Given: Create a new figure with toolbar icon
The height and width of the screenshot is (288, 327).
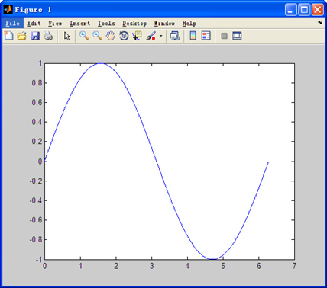Looking at the screenshot, I should (9, 36).
